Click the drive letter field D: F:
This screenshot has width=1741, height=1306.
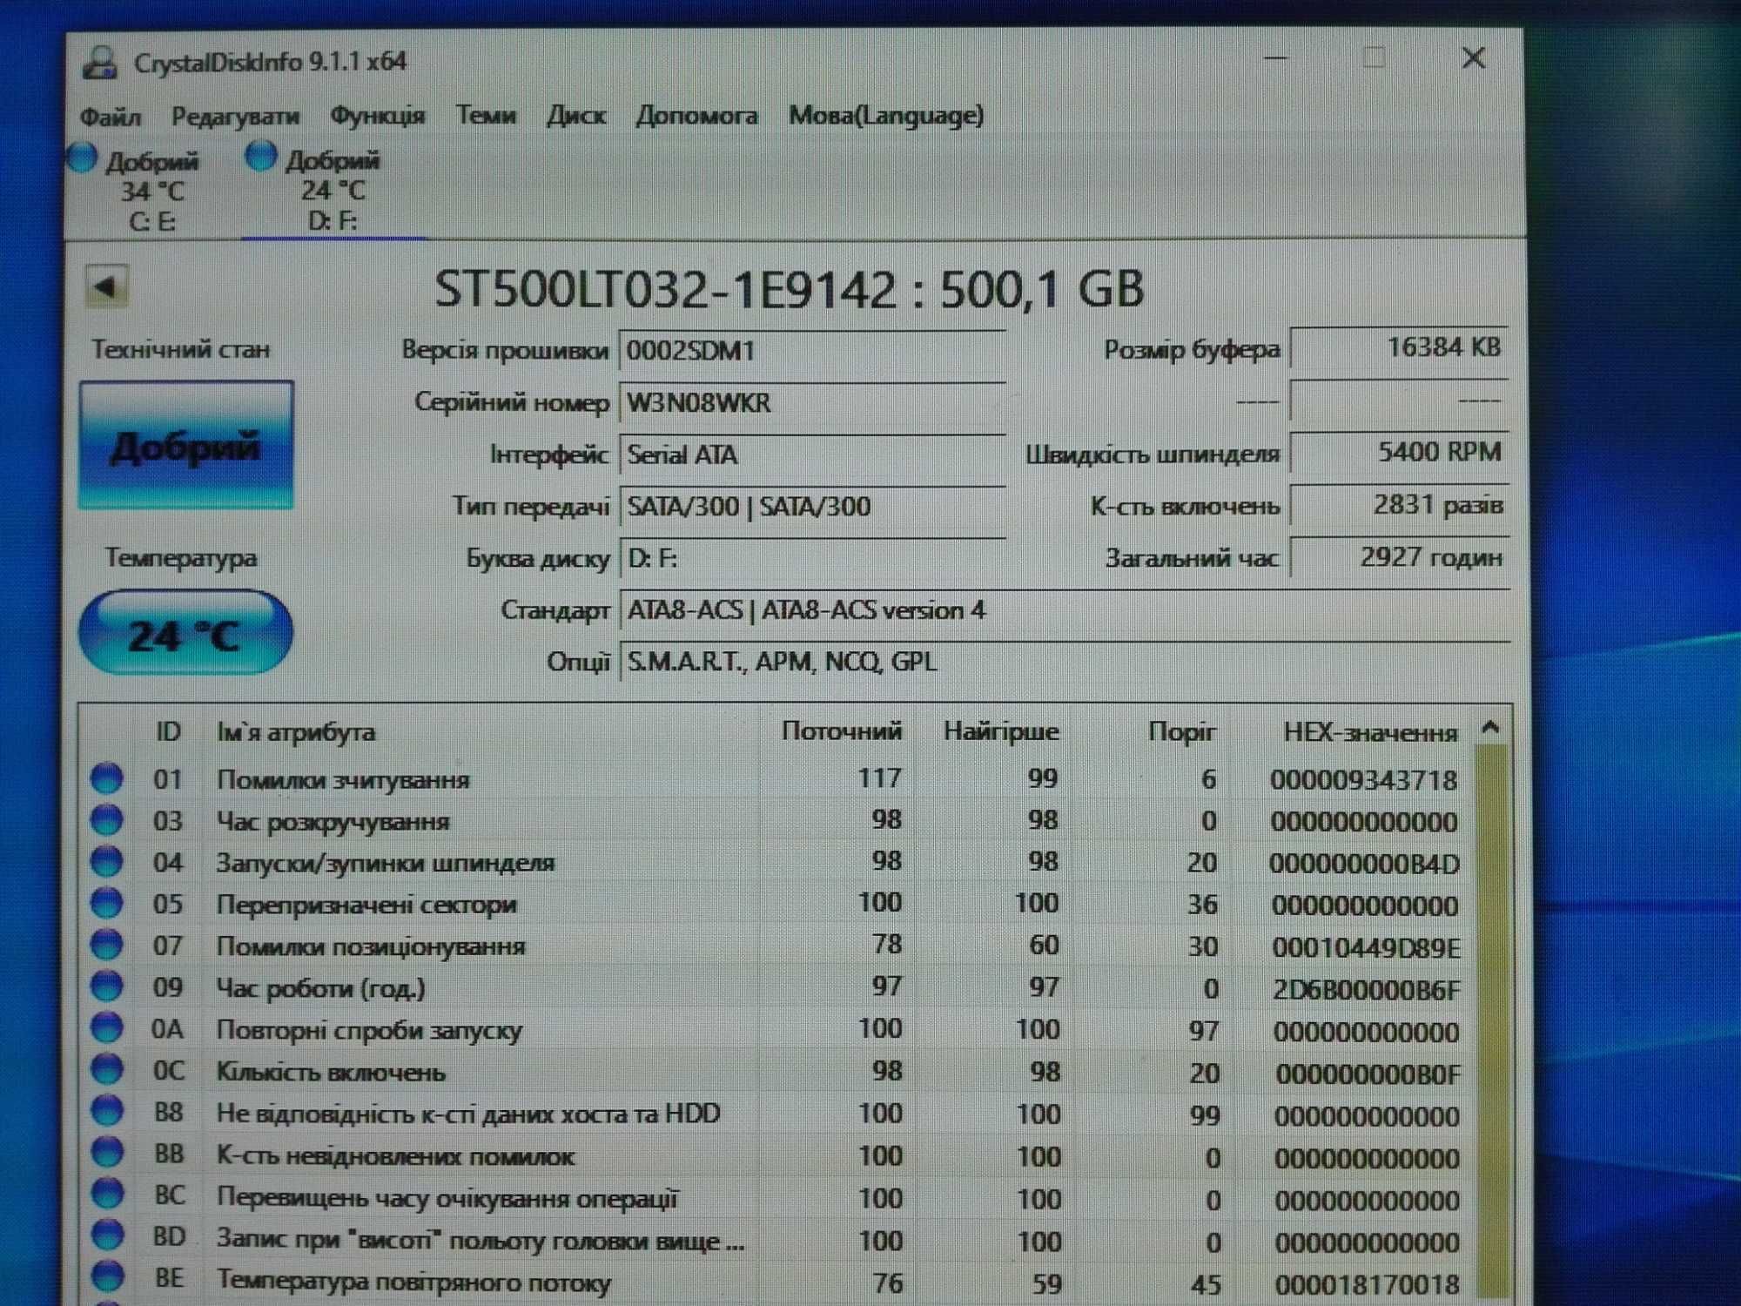812,558
